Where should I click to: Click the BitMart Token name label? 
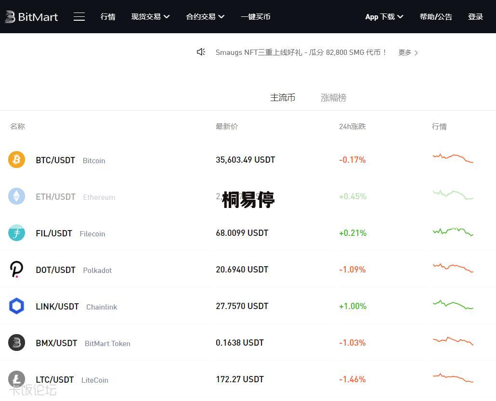pyautogui.click(x=107, y=343)
